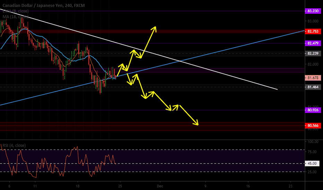
Task: Click date 11 on time axis
Action: click(35, 186)
